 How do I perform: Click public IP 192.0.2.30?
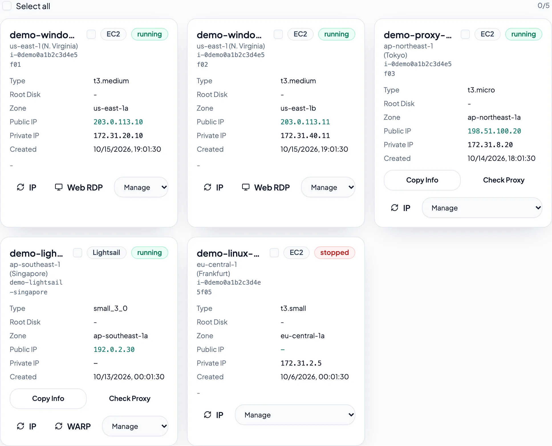click(114, 350)
